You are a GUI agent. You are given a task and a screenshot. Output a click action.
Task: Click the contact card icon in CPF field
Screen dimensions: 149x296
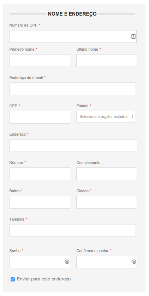[133, 36]
